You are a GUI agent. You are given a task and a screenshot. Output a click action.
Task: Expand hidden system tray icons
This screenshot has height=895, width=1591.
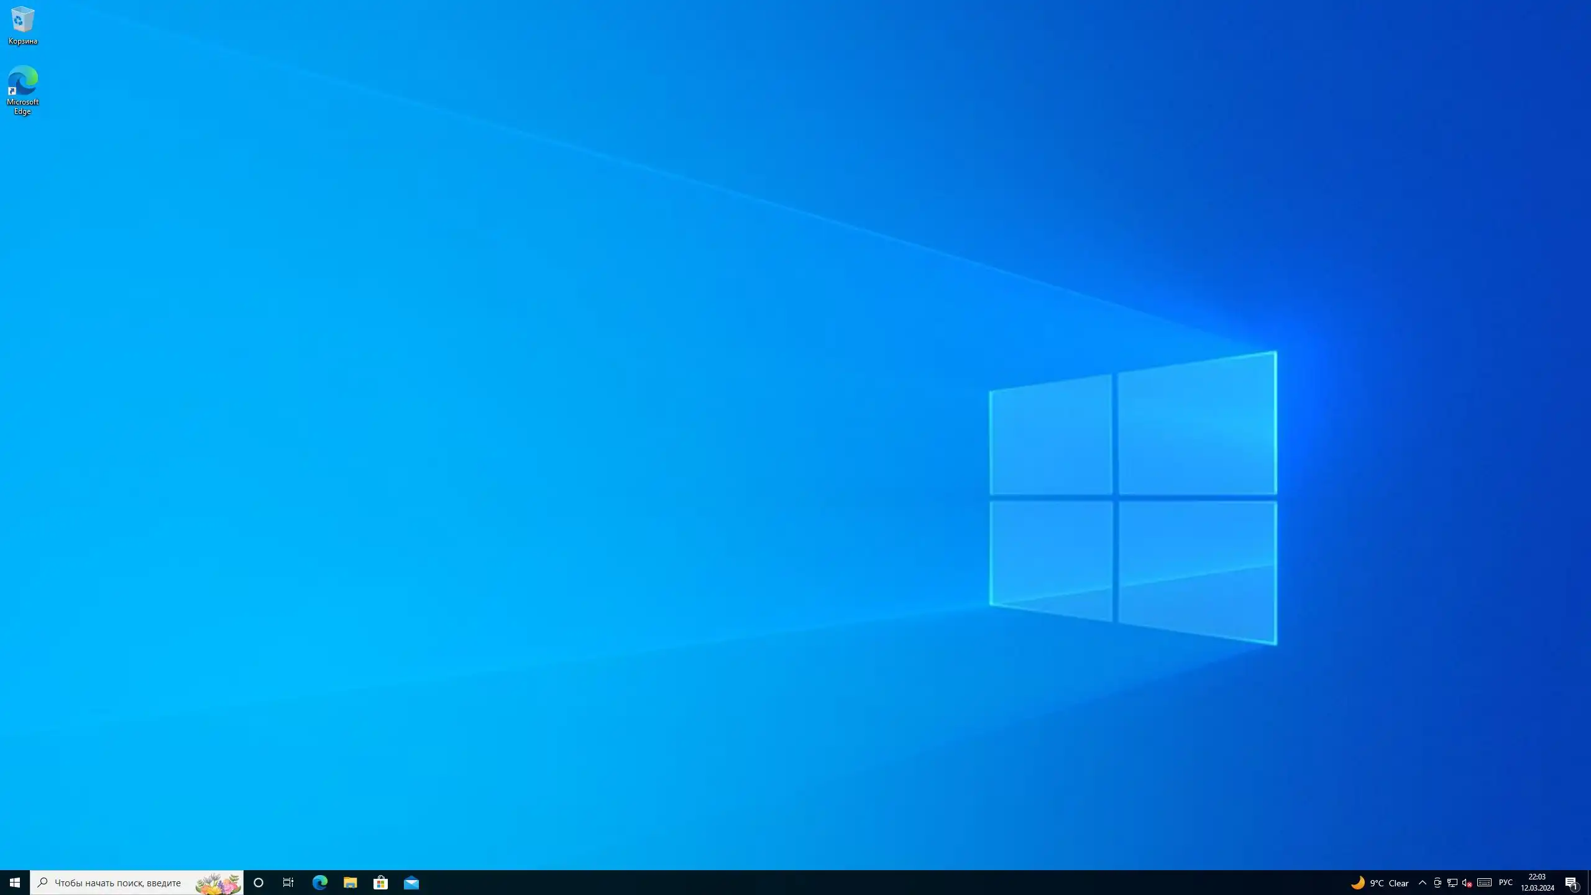click(x=1422, y=883)
